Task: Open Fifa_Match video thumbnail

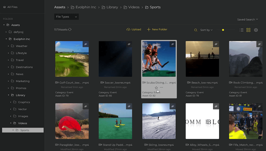Action: [x=246, y=121]
